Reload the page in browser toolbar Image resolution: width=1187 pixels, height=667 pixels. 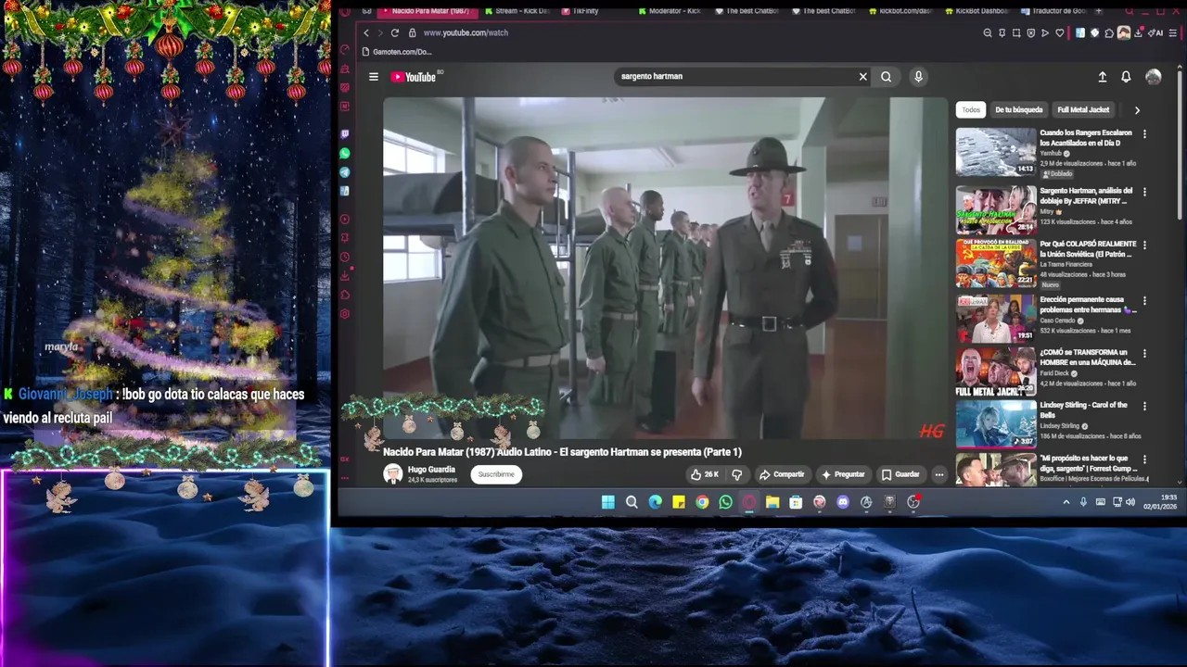[395, 32]
